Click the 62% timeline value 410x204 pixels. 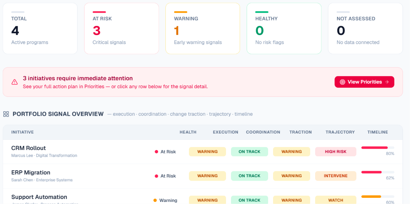point(390,178)
